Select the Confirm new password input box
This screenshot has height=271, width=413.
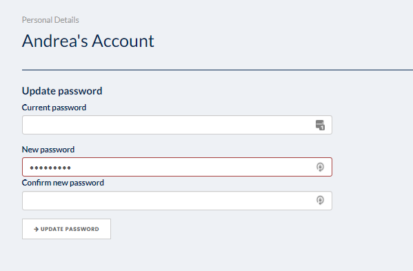[x=177, y=201]
